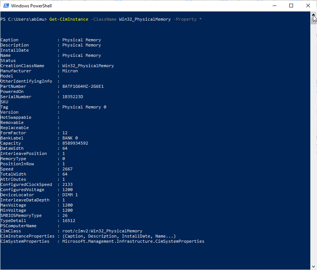
Task: Click the BankLabel value BANK 0
Action: (x=70, y=138)
